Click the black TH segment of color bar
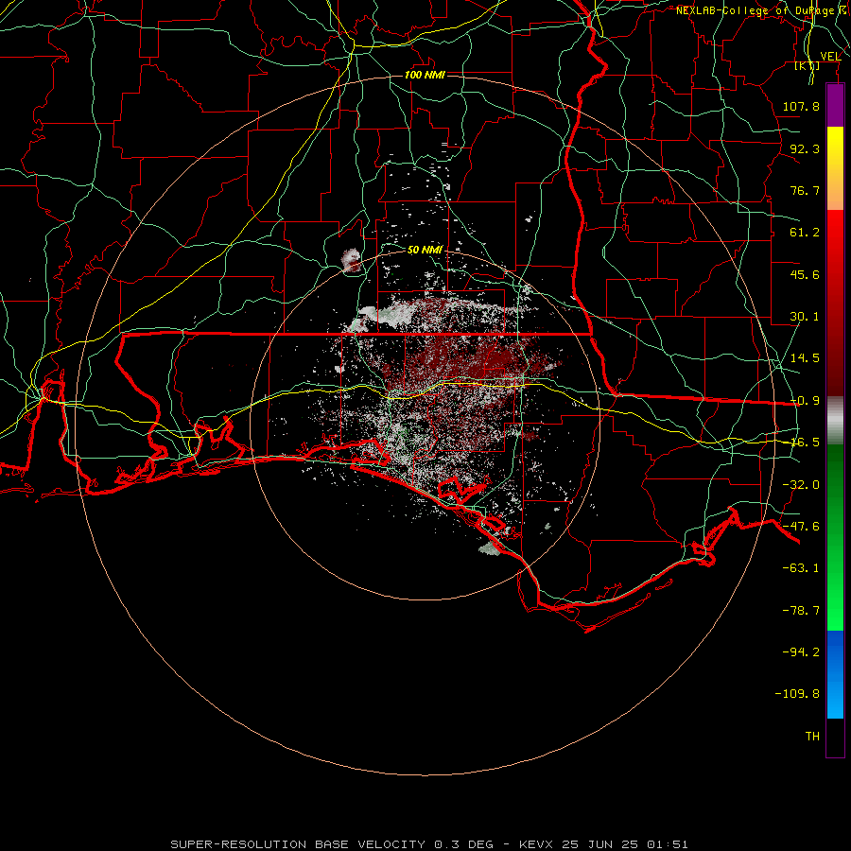Viewport: 851px width, 851px height. [x=835, y=737]
